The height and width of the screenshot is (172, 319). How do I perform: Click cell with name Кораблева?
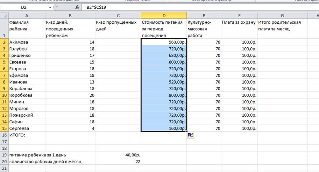[x=27, y=88]
